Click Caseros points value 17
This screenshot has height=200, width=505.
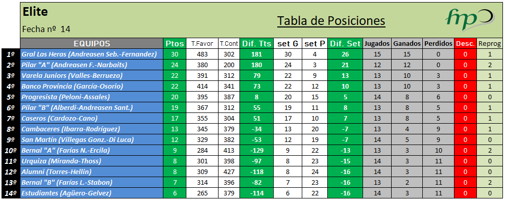click(x=175, y=119)
